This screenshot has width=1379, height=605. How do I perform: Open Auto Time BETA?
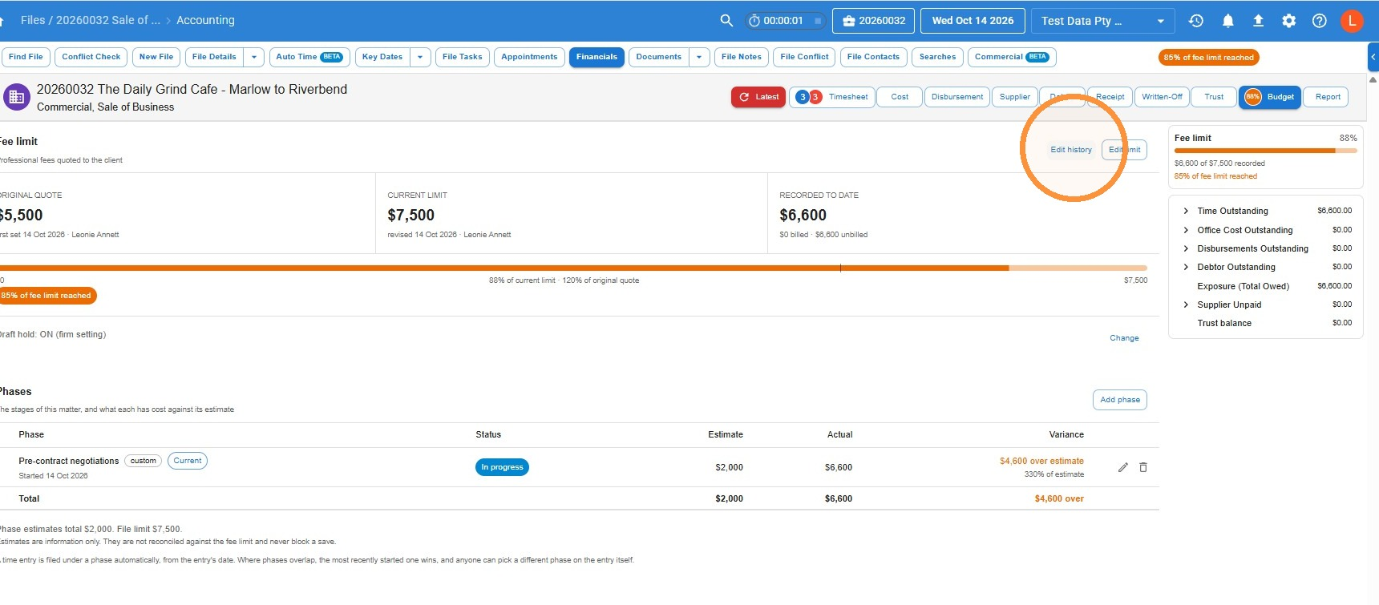309,57
